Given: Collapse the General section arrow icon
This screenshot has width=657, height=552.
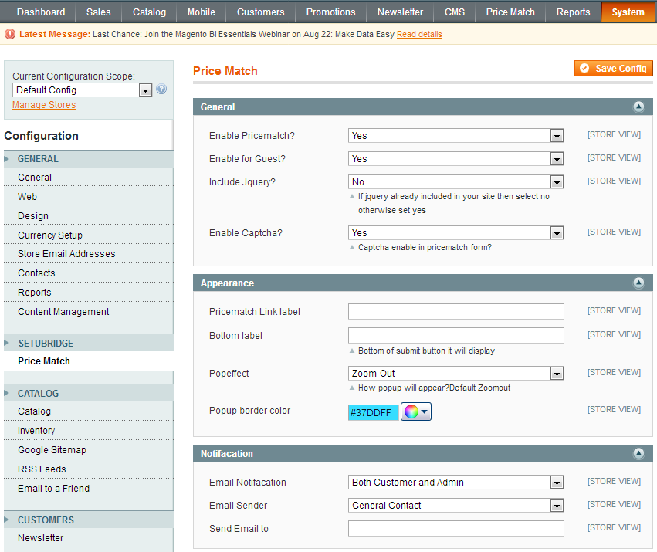Looking at the screenshot, I should pyautogui.click(x=638, y=107).
